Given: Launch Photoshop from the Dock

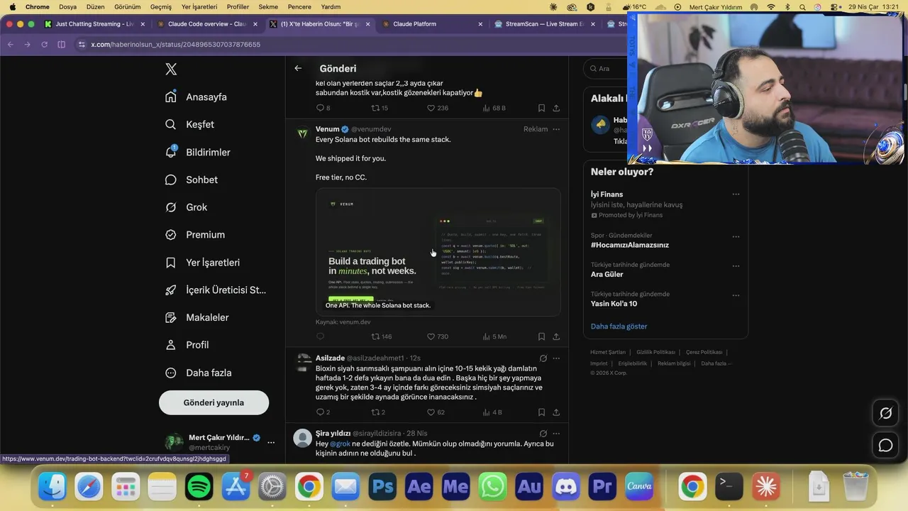Looking at the screenshot, I should tap(382, 486).
